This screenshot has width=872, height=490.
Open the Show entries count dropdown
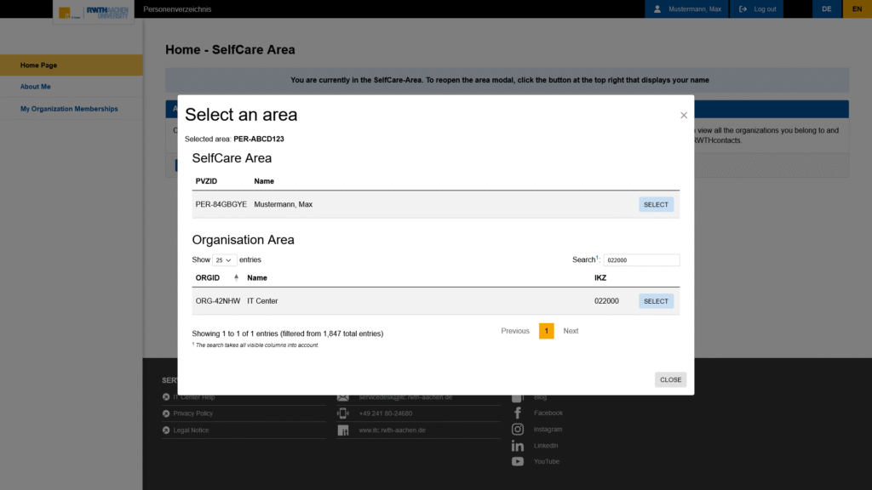[225, 260]
